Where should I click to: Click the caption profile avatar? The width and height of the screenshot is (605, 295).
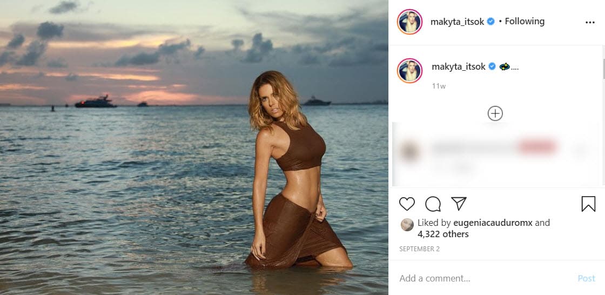pyautogui.click(x=409, y=71)
